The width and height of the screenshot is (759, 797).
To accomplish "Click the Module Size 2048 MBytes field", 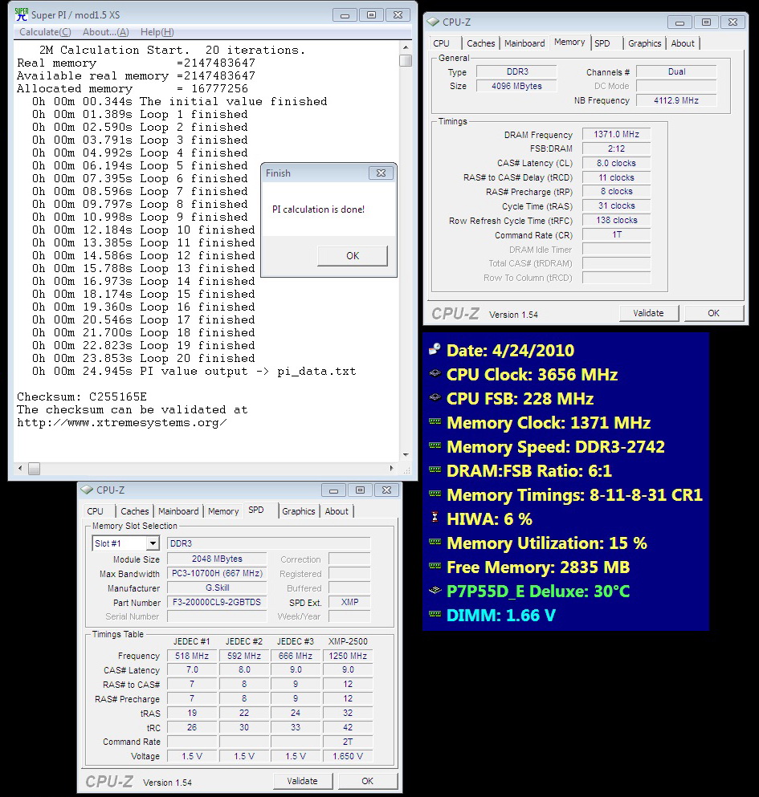I will [217, 559].
